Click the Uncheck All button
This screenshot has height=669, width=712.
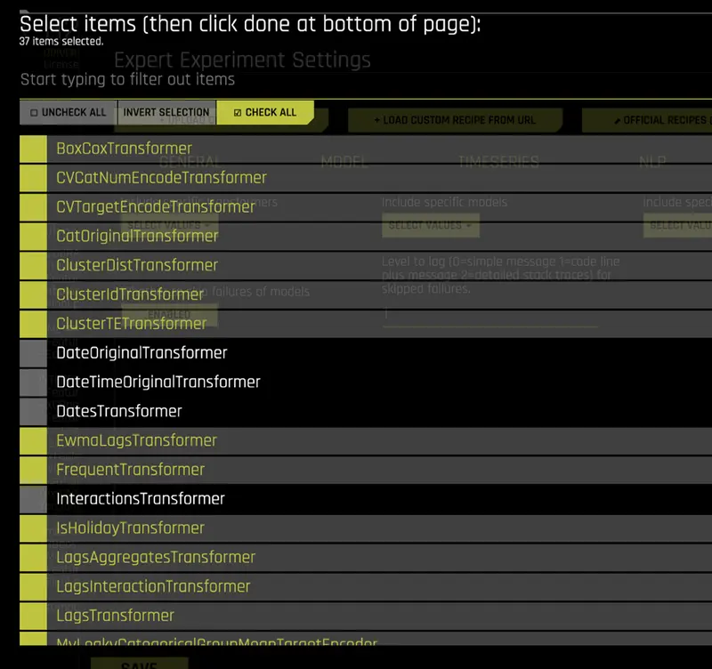(x=69, y=113)
